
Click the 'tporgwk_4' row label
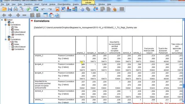click(39, 64)
